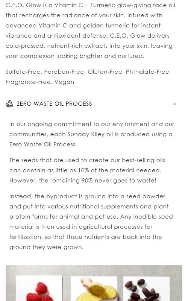Open the raspberries ingredient image
The height and width of the screenshot is (301, 188).
(x=39, y=289)
